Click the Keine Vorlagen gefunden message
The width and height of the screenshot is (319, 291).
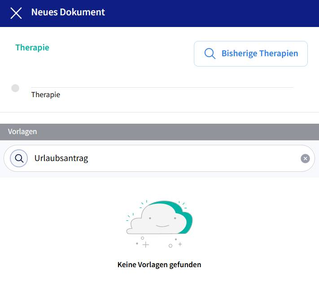coord(159,264)
